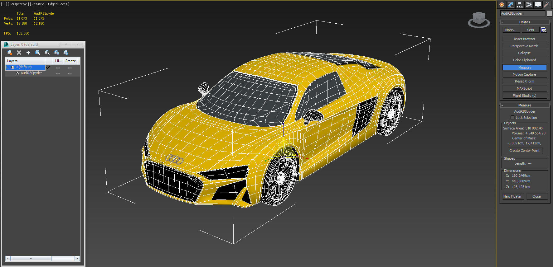The height and width of the screenshot is (267, 553).
Task: Toggle Freeze for 0 (default) layer
Action: tap(70, 68)
